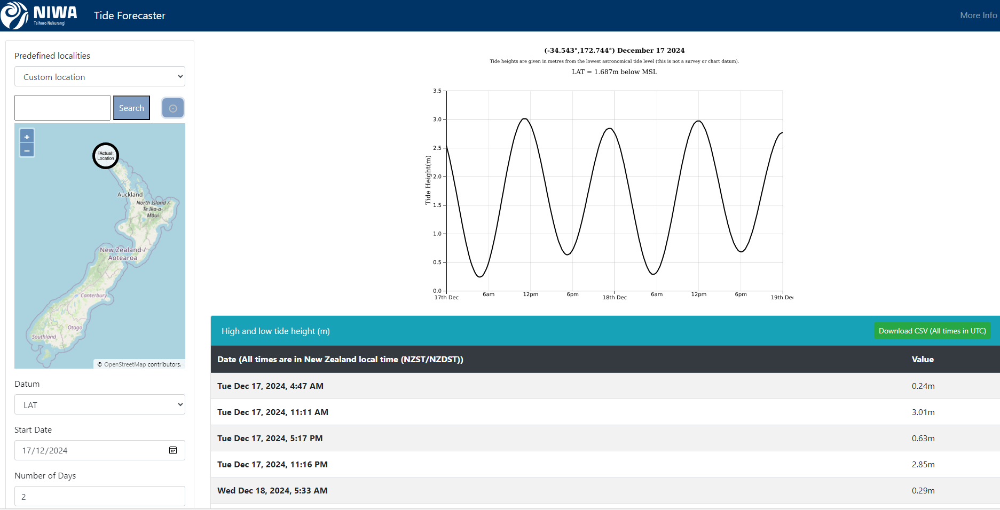
Task: Download CSV of tide times
Action: pyautogui.click(x=932, y=331)
